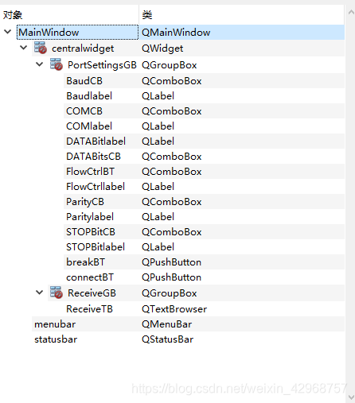Click QPushButton class next to connectBT
Screen dimensions: 355x403
tap(171, 277)
